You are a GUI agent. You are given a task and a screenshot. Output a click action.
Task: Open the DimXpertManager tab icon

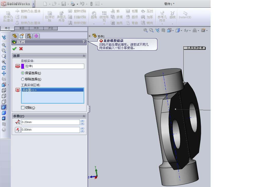tap(36, 36)
